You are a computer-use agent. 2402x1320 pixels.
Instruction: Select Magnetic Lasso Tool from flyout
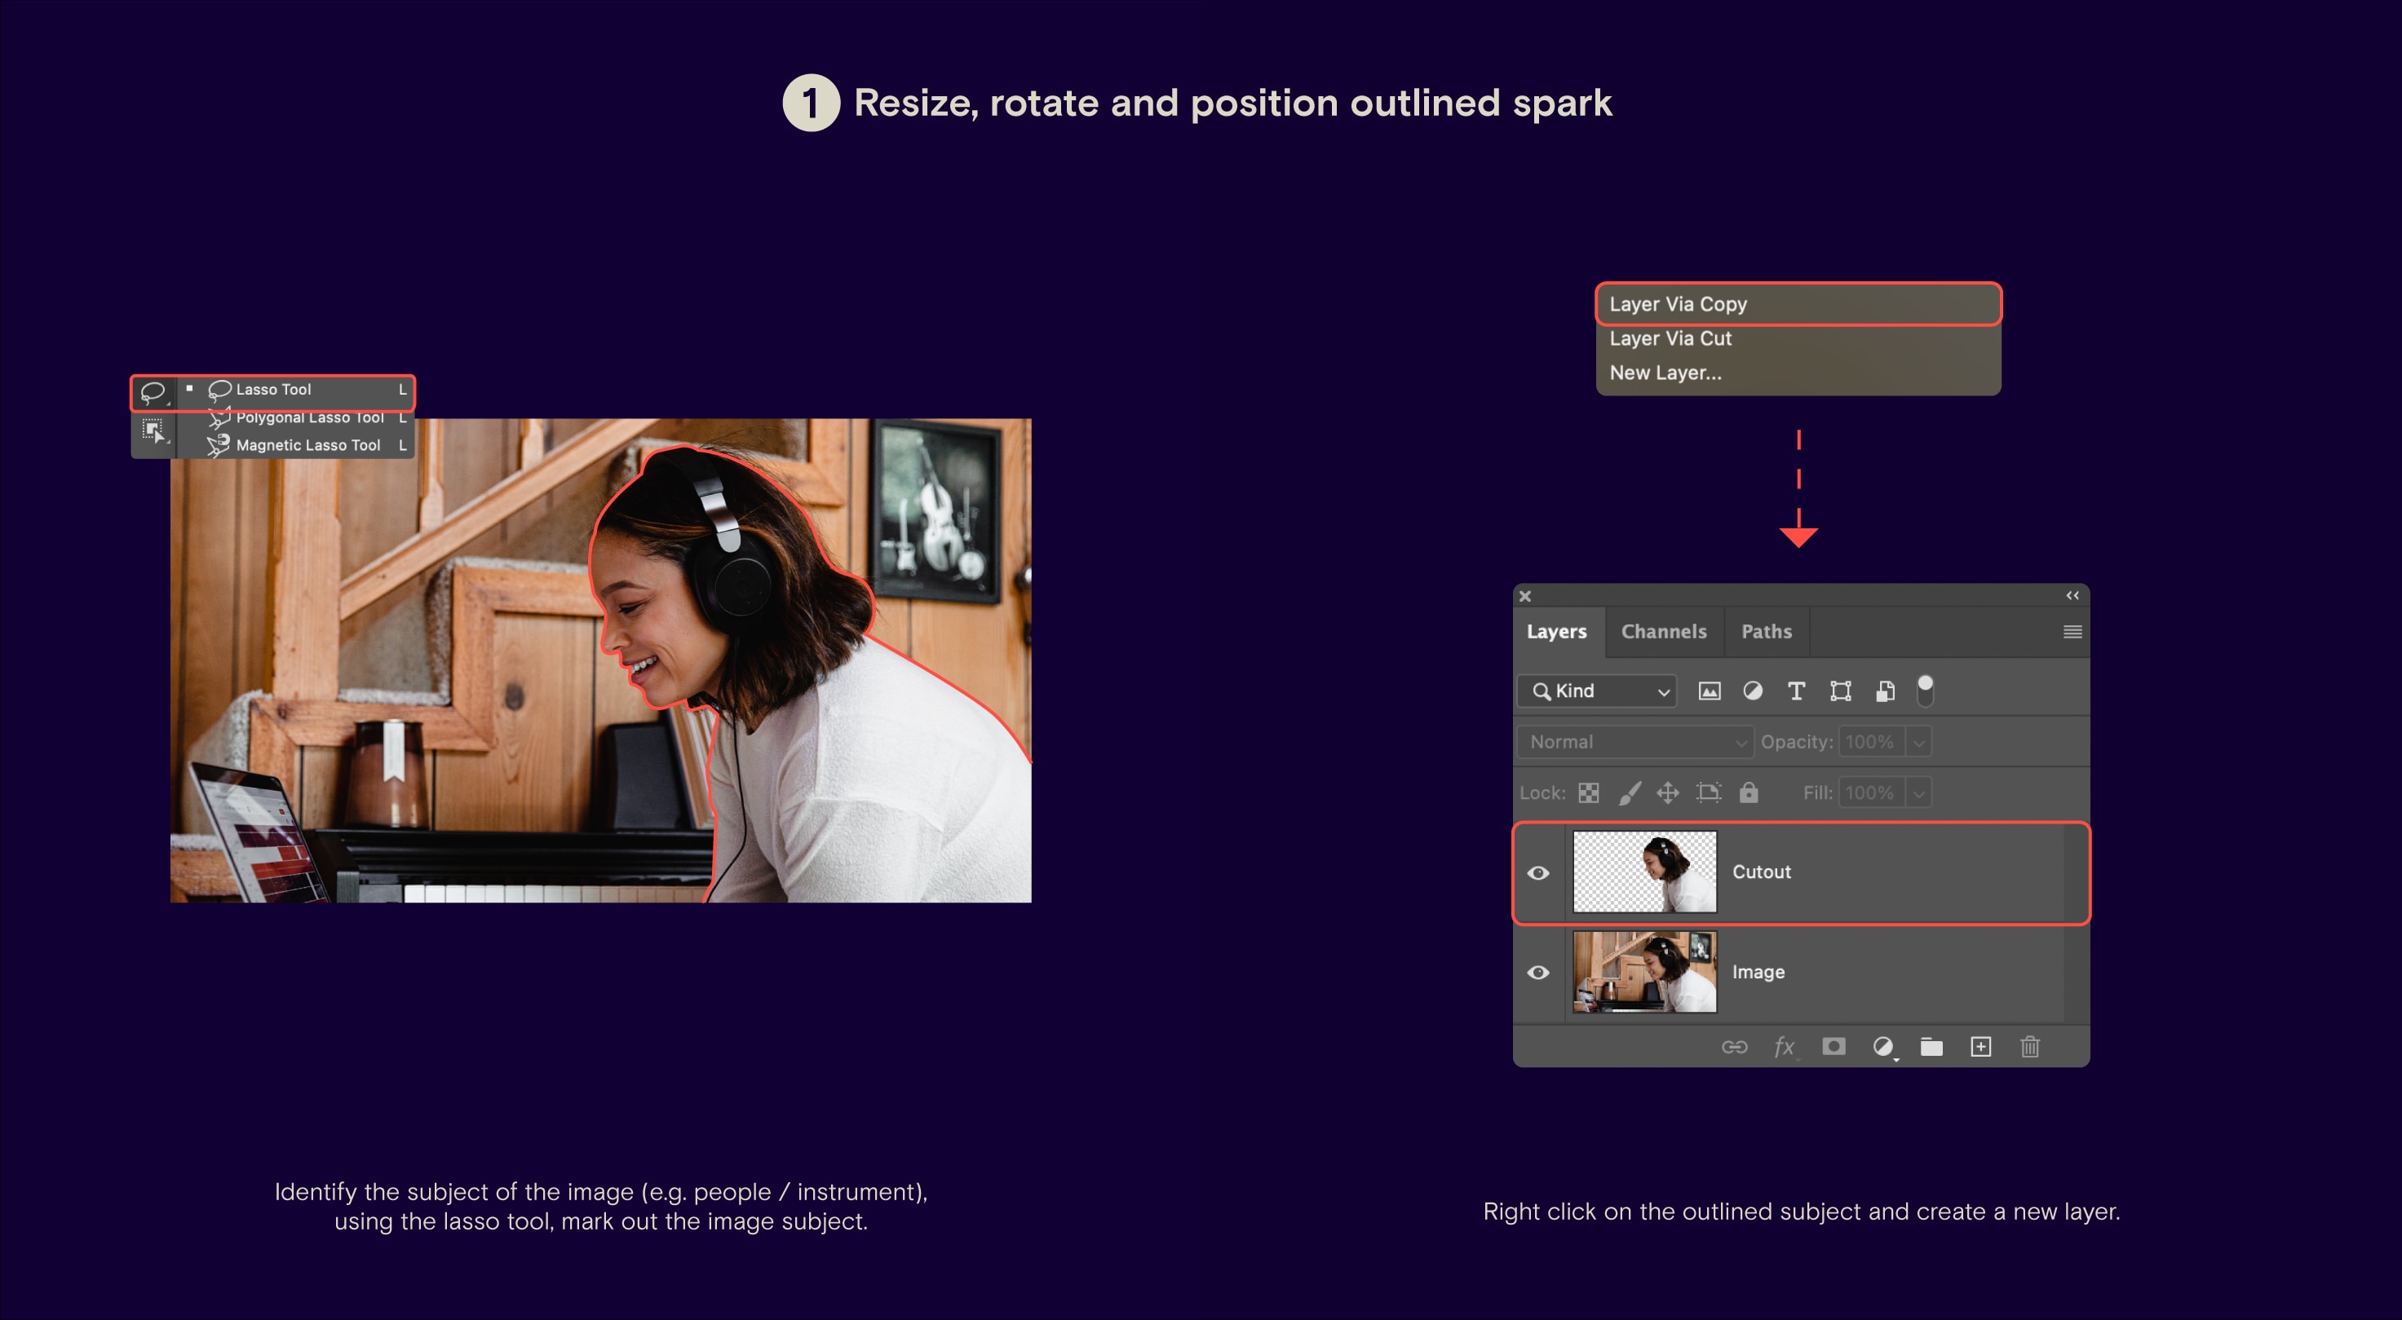click(x=307, y=444)
